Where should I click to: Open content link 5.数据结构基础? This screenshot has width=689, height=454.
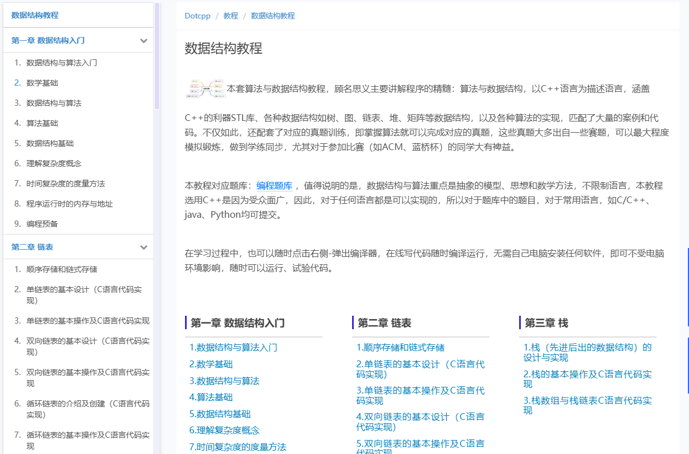220,414
